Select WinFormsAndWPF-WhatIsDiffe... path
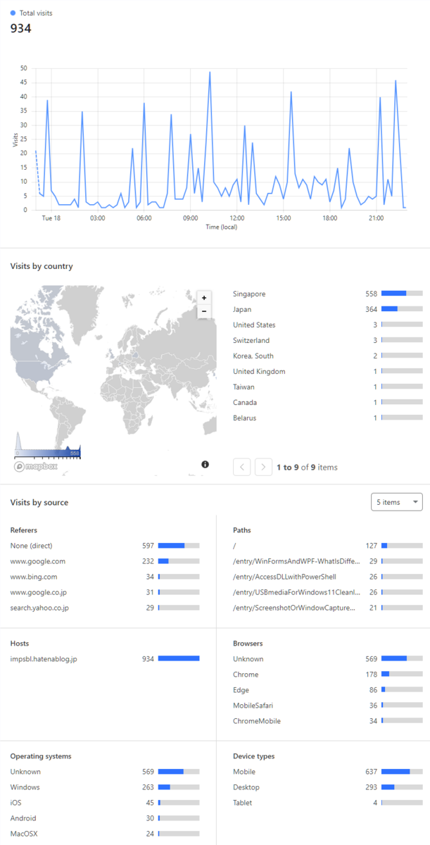 point(328,561)
